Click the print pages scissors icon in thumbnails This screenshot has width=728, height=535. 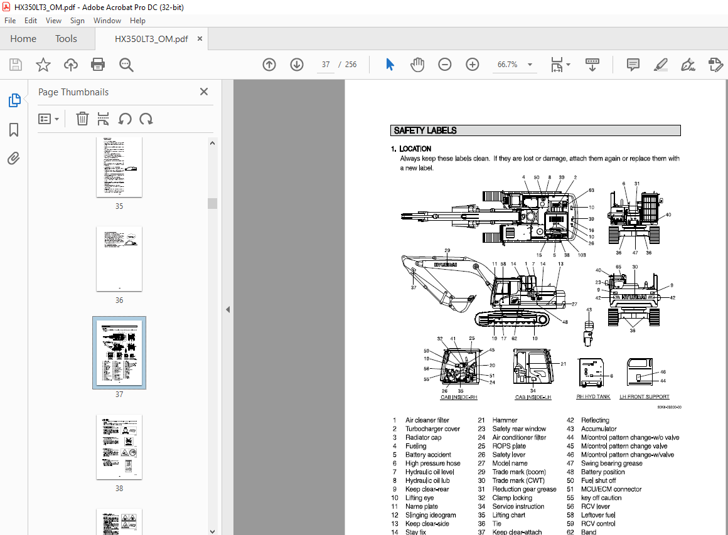103,119
